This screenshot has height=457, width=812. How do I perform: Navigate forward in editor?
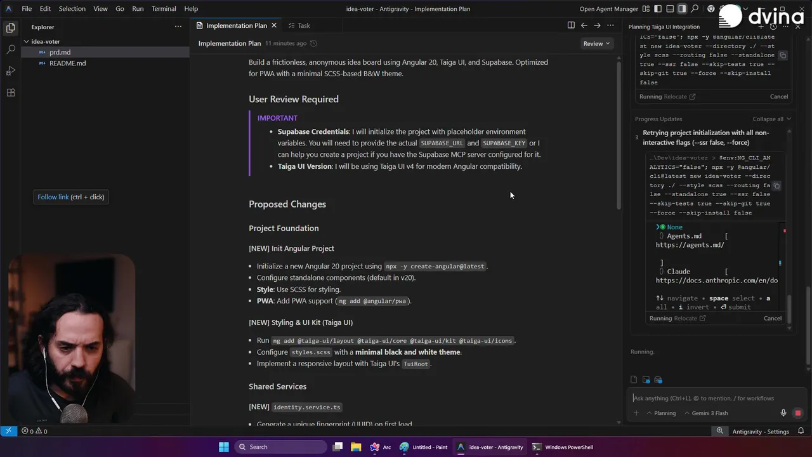pos(597,25)
